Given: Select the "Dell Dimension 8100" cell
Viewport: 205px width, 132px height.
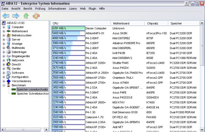Looking at the screenshot, I should pyautogui.click(x=125, y=112).
